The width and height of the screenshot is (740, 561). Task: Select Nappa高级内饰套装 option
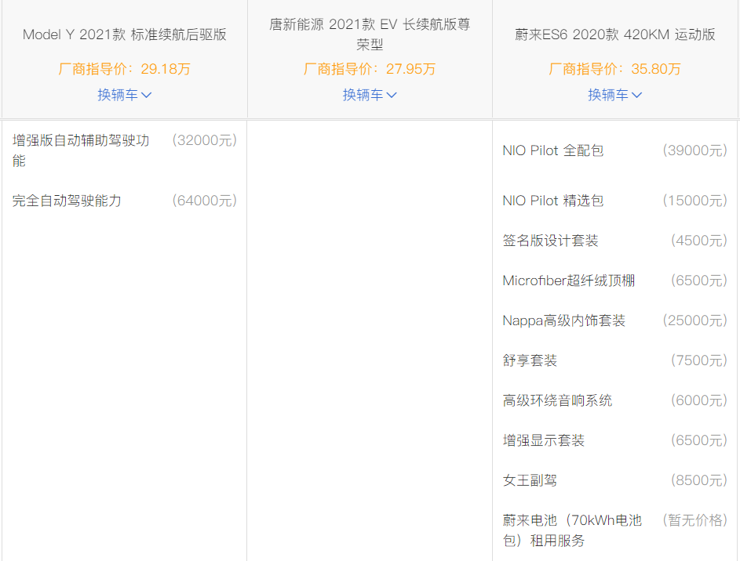click(x=564, y=320)
